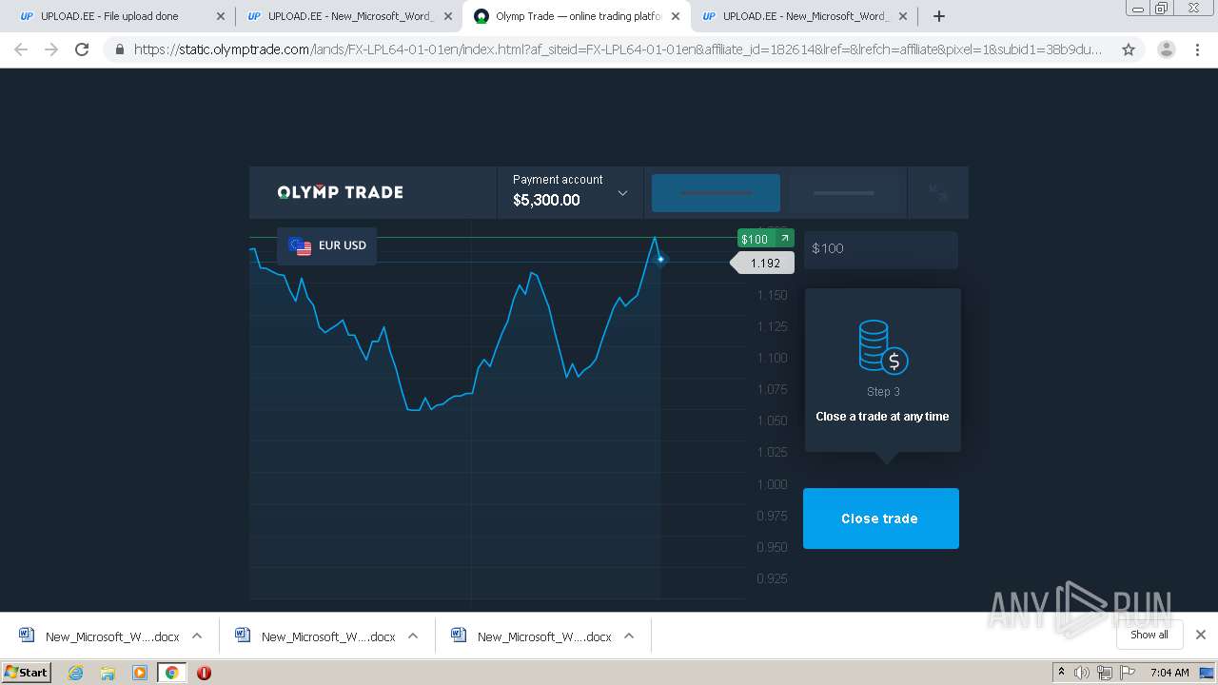
Task: Click the highlighted blue header button
Action: click(x=716, y=193)
